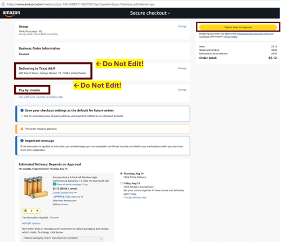Click the Amazon logo in the header
The height and width of the screenshot is (244, 281).
pyautogui.click(x=12, y=13)
